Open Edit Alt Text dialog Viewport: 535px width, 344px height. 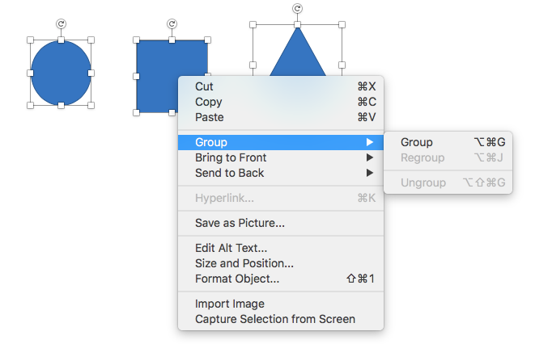click(231, 248)
